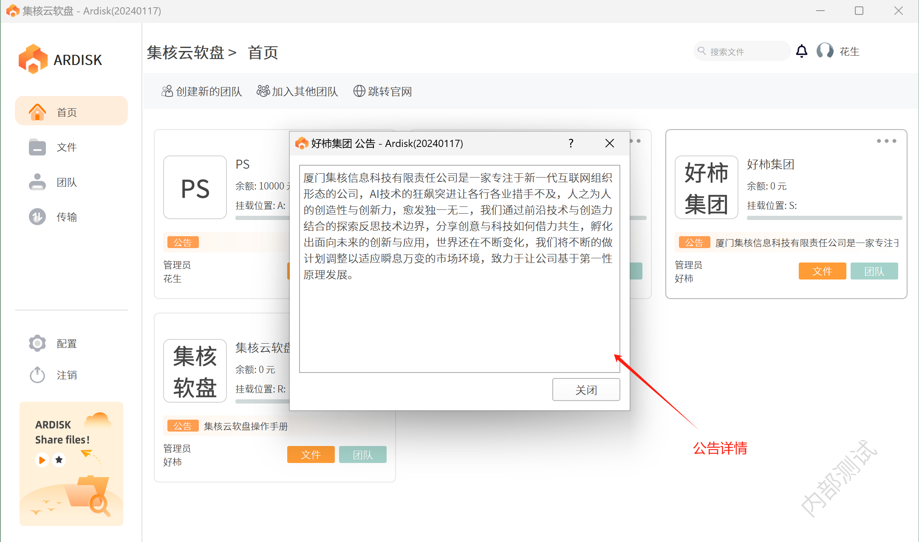Click 团队 button on 集核云软盘 card
The width and height of the screenshot is (919, 542).
pyautogui.click(x=362, y=454)
